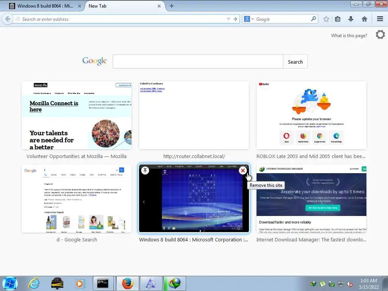Open the address bar history dropdown
The height and width of the screenshot is (291, 388).
(228, 19)
